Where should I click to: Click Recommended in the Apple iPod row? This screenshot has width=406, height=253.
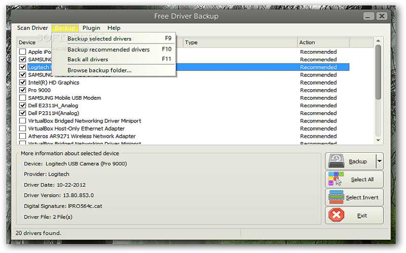tap(318, 52)
